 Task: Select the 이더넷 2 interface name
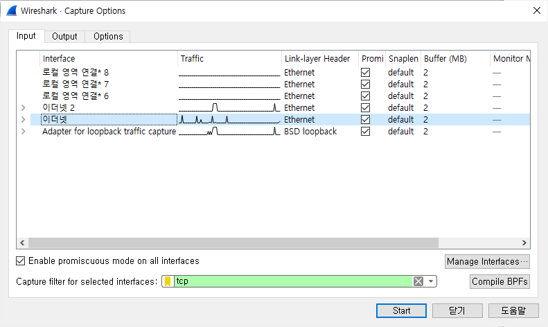pyautogui.click(x=58, y=107)
